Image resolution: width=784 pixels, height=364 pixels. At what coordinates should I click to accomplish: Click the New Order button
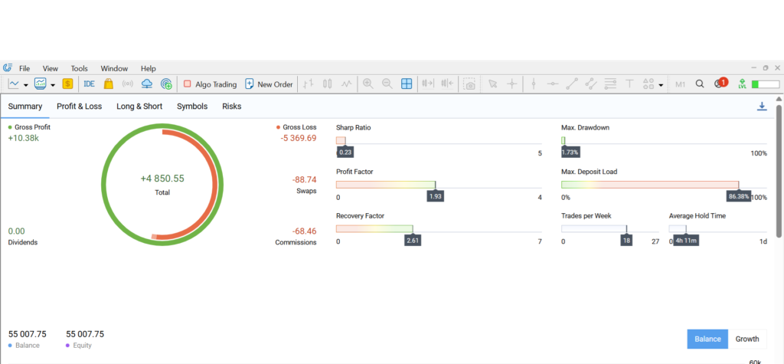pyautogui.click(x=269, y=84)
